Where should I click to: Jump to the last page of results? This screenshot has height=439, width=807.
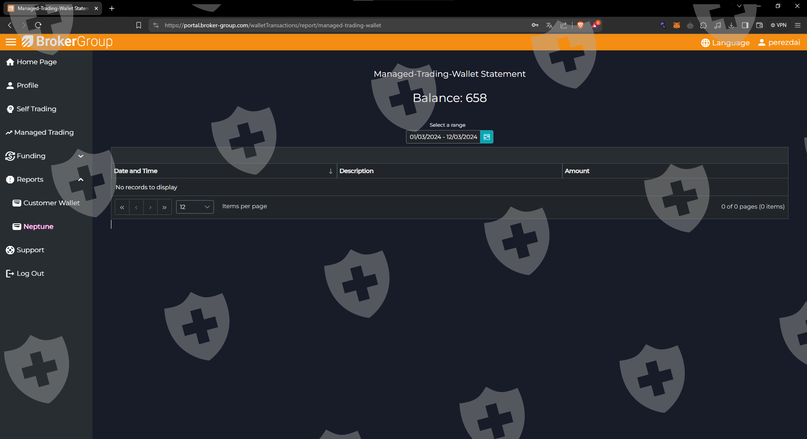coord(164,207)
